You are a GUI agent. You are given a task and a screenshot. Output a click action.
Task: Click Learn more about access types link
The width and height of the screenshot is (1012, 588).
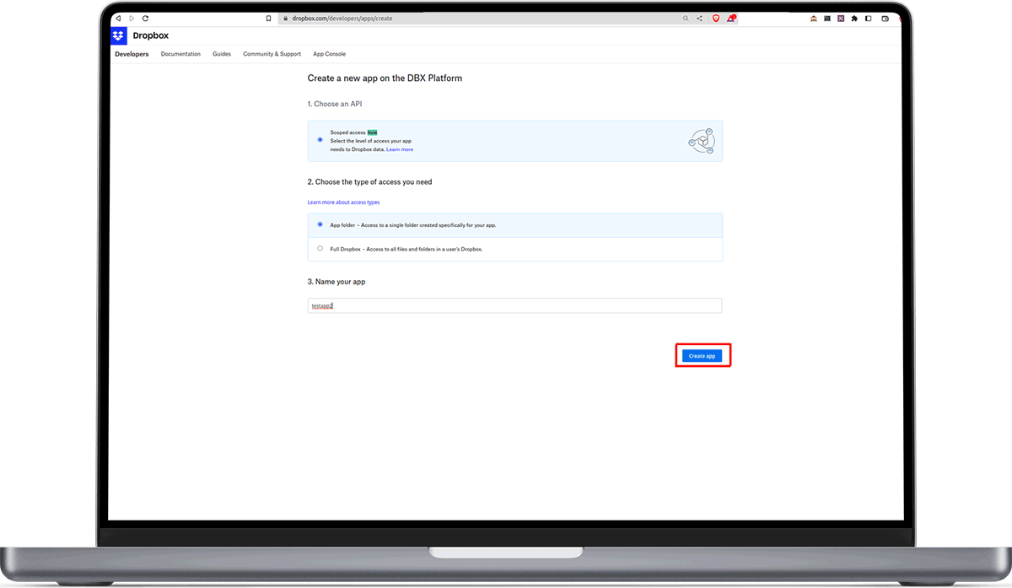tap(343, 202)
